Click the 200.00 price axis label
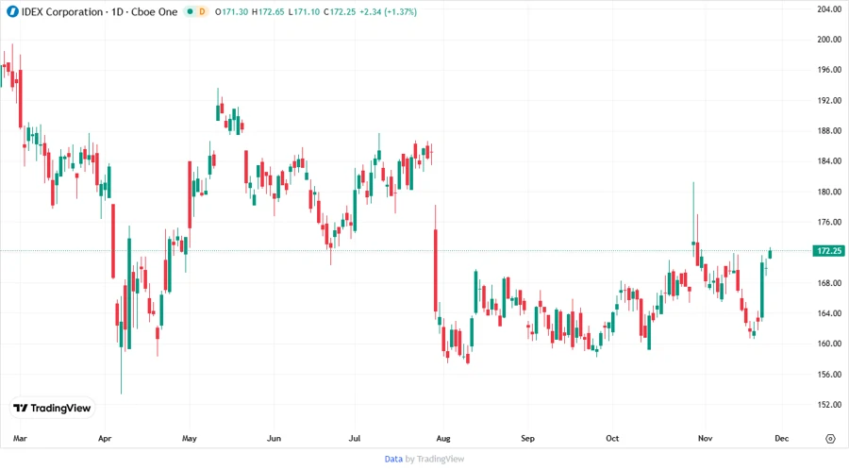849x470 pixels. point(829,40)
